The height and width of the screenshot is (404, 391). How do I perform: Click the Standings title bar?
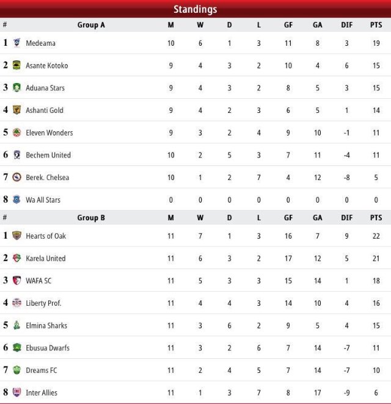pos(195,9)
